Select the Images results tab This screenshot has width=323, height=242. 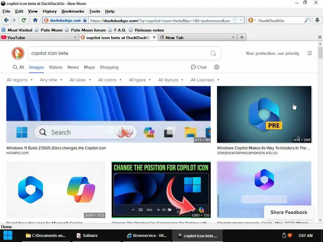coord(37,67)
